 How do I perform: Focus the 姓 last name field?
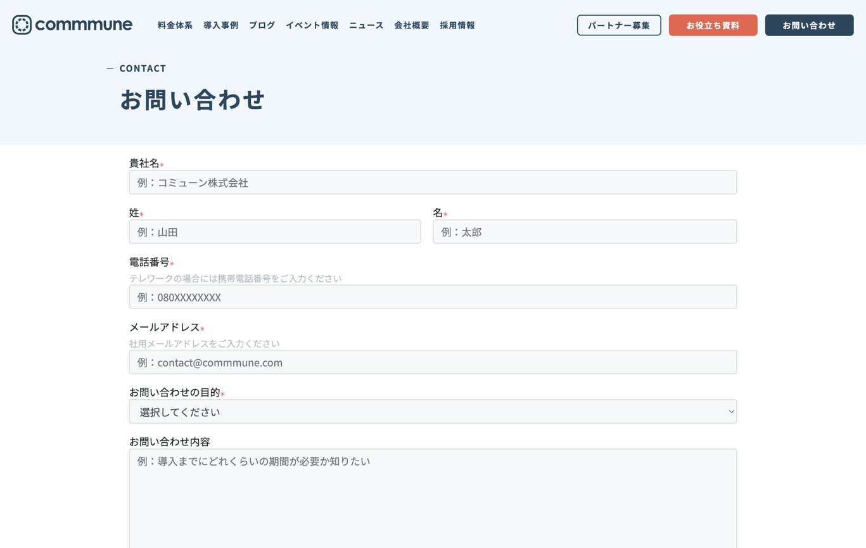[275, 232]
